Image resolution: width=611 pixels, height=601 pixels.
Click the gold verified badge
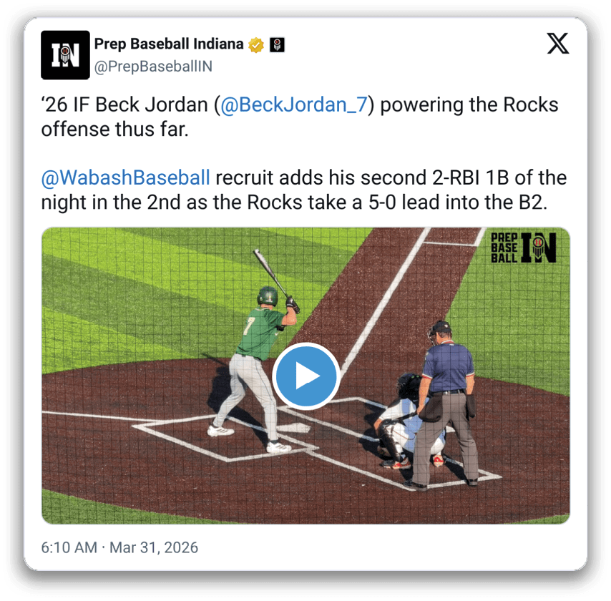pos(256,45)
